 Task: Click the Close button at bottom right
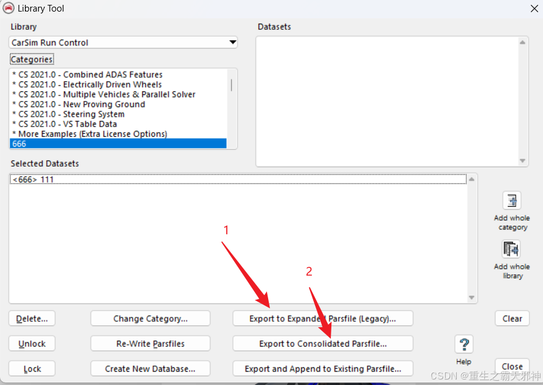(x=512, y=366)
